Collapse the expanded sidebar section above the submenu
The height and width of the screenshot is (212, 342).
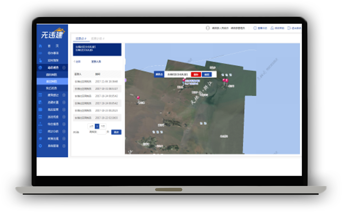(x=64, y=67)
